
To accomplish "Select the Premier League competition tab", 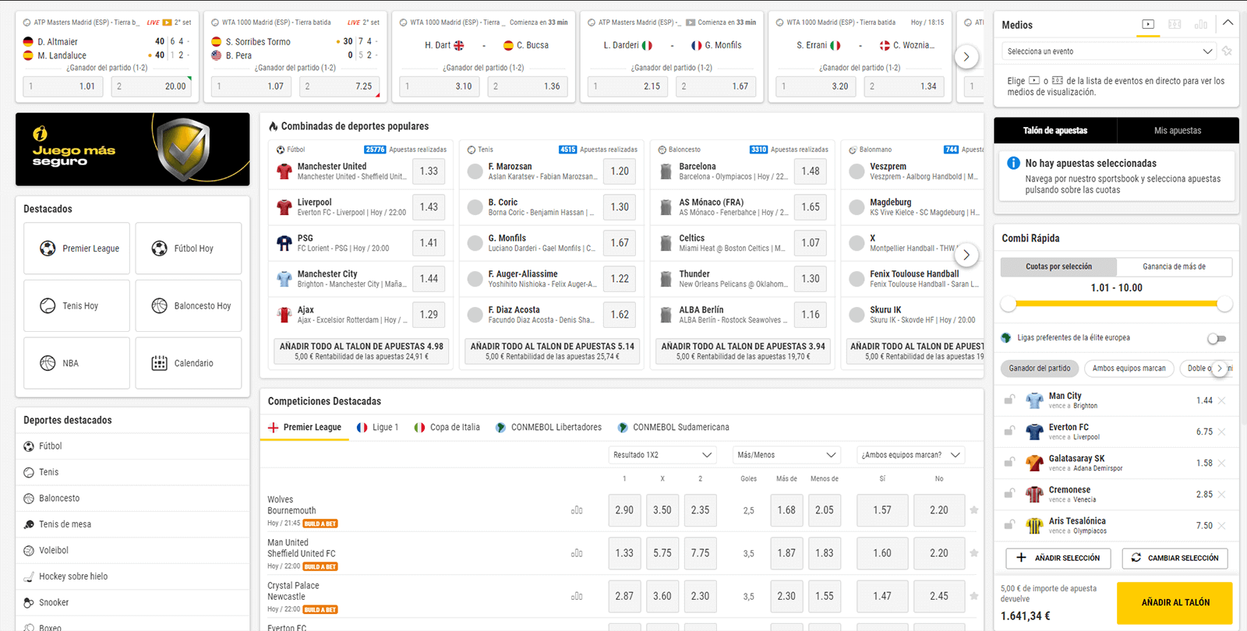I will tap(305, 428).
